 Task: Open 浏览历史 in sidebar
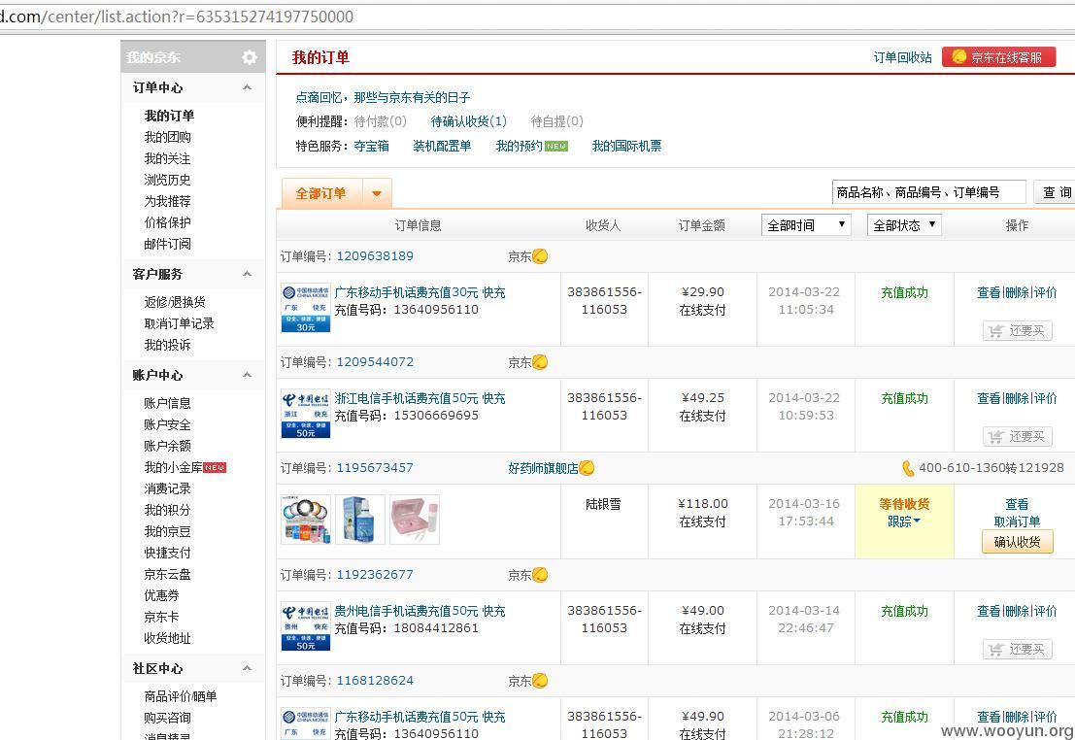coord(167,180)
